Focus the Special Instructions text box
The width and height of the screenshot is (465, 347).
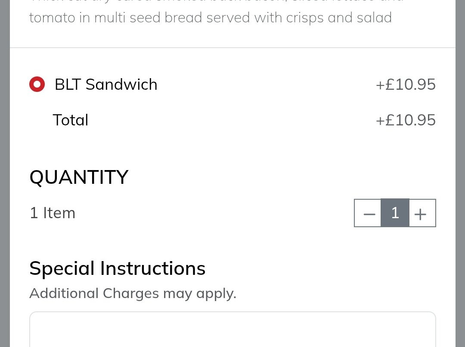[x=232, y=330]
